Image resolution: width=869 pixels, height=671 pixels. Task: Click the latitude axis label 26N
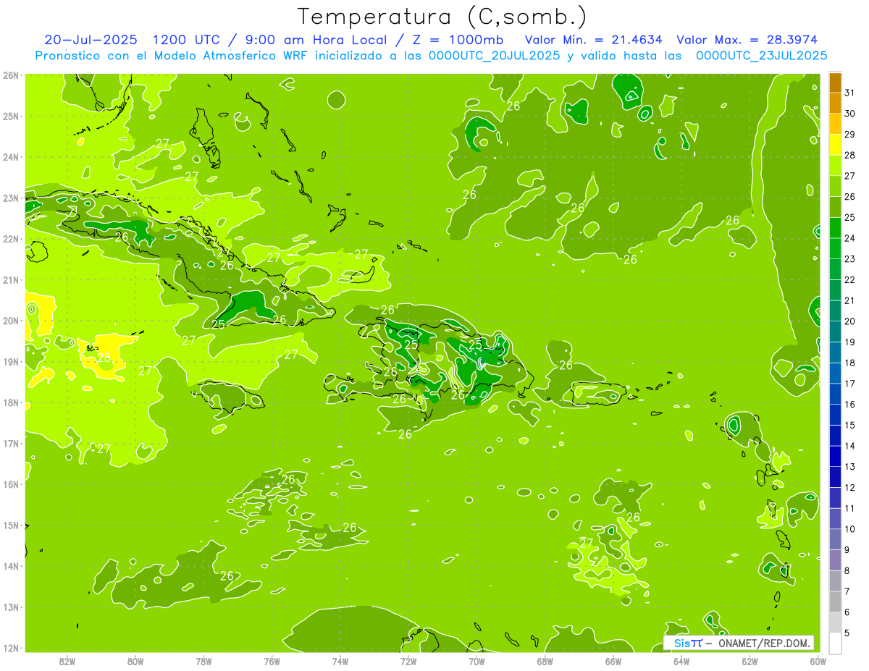[11, 75]
